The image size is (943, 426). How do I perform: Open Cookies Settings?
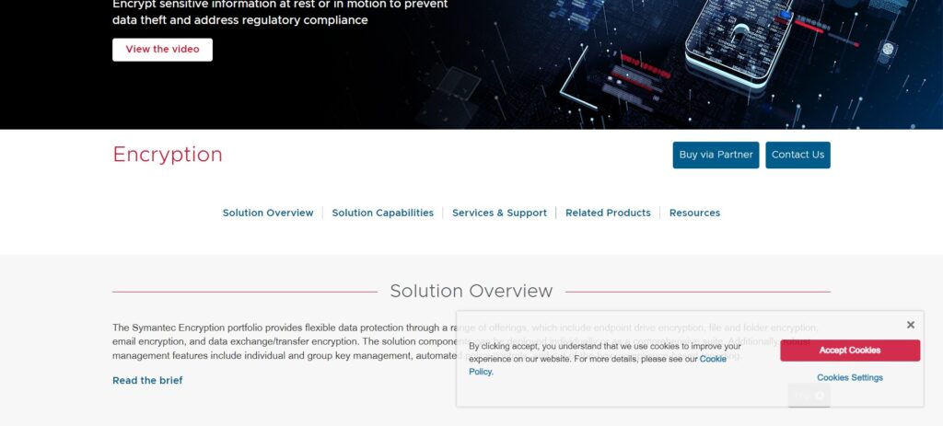coord(850,377)
